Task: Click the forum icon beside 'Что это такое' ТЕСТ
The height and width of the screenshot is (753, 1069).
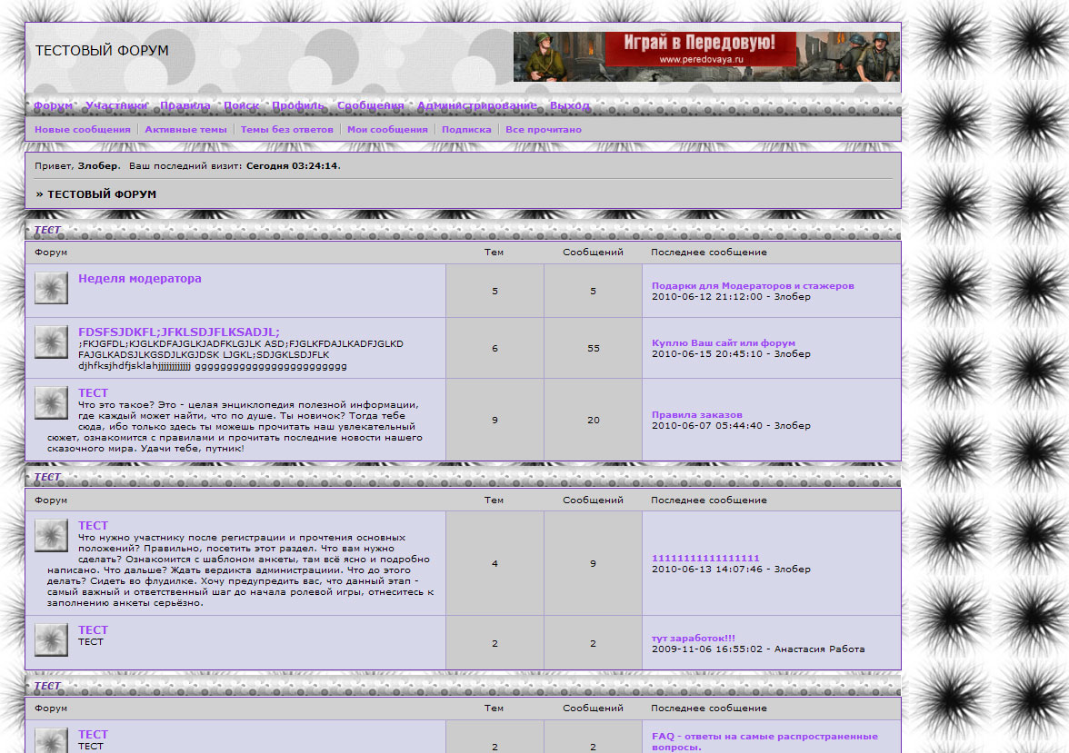Action: pyautogui.click(x=51, y=402)
